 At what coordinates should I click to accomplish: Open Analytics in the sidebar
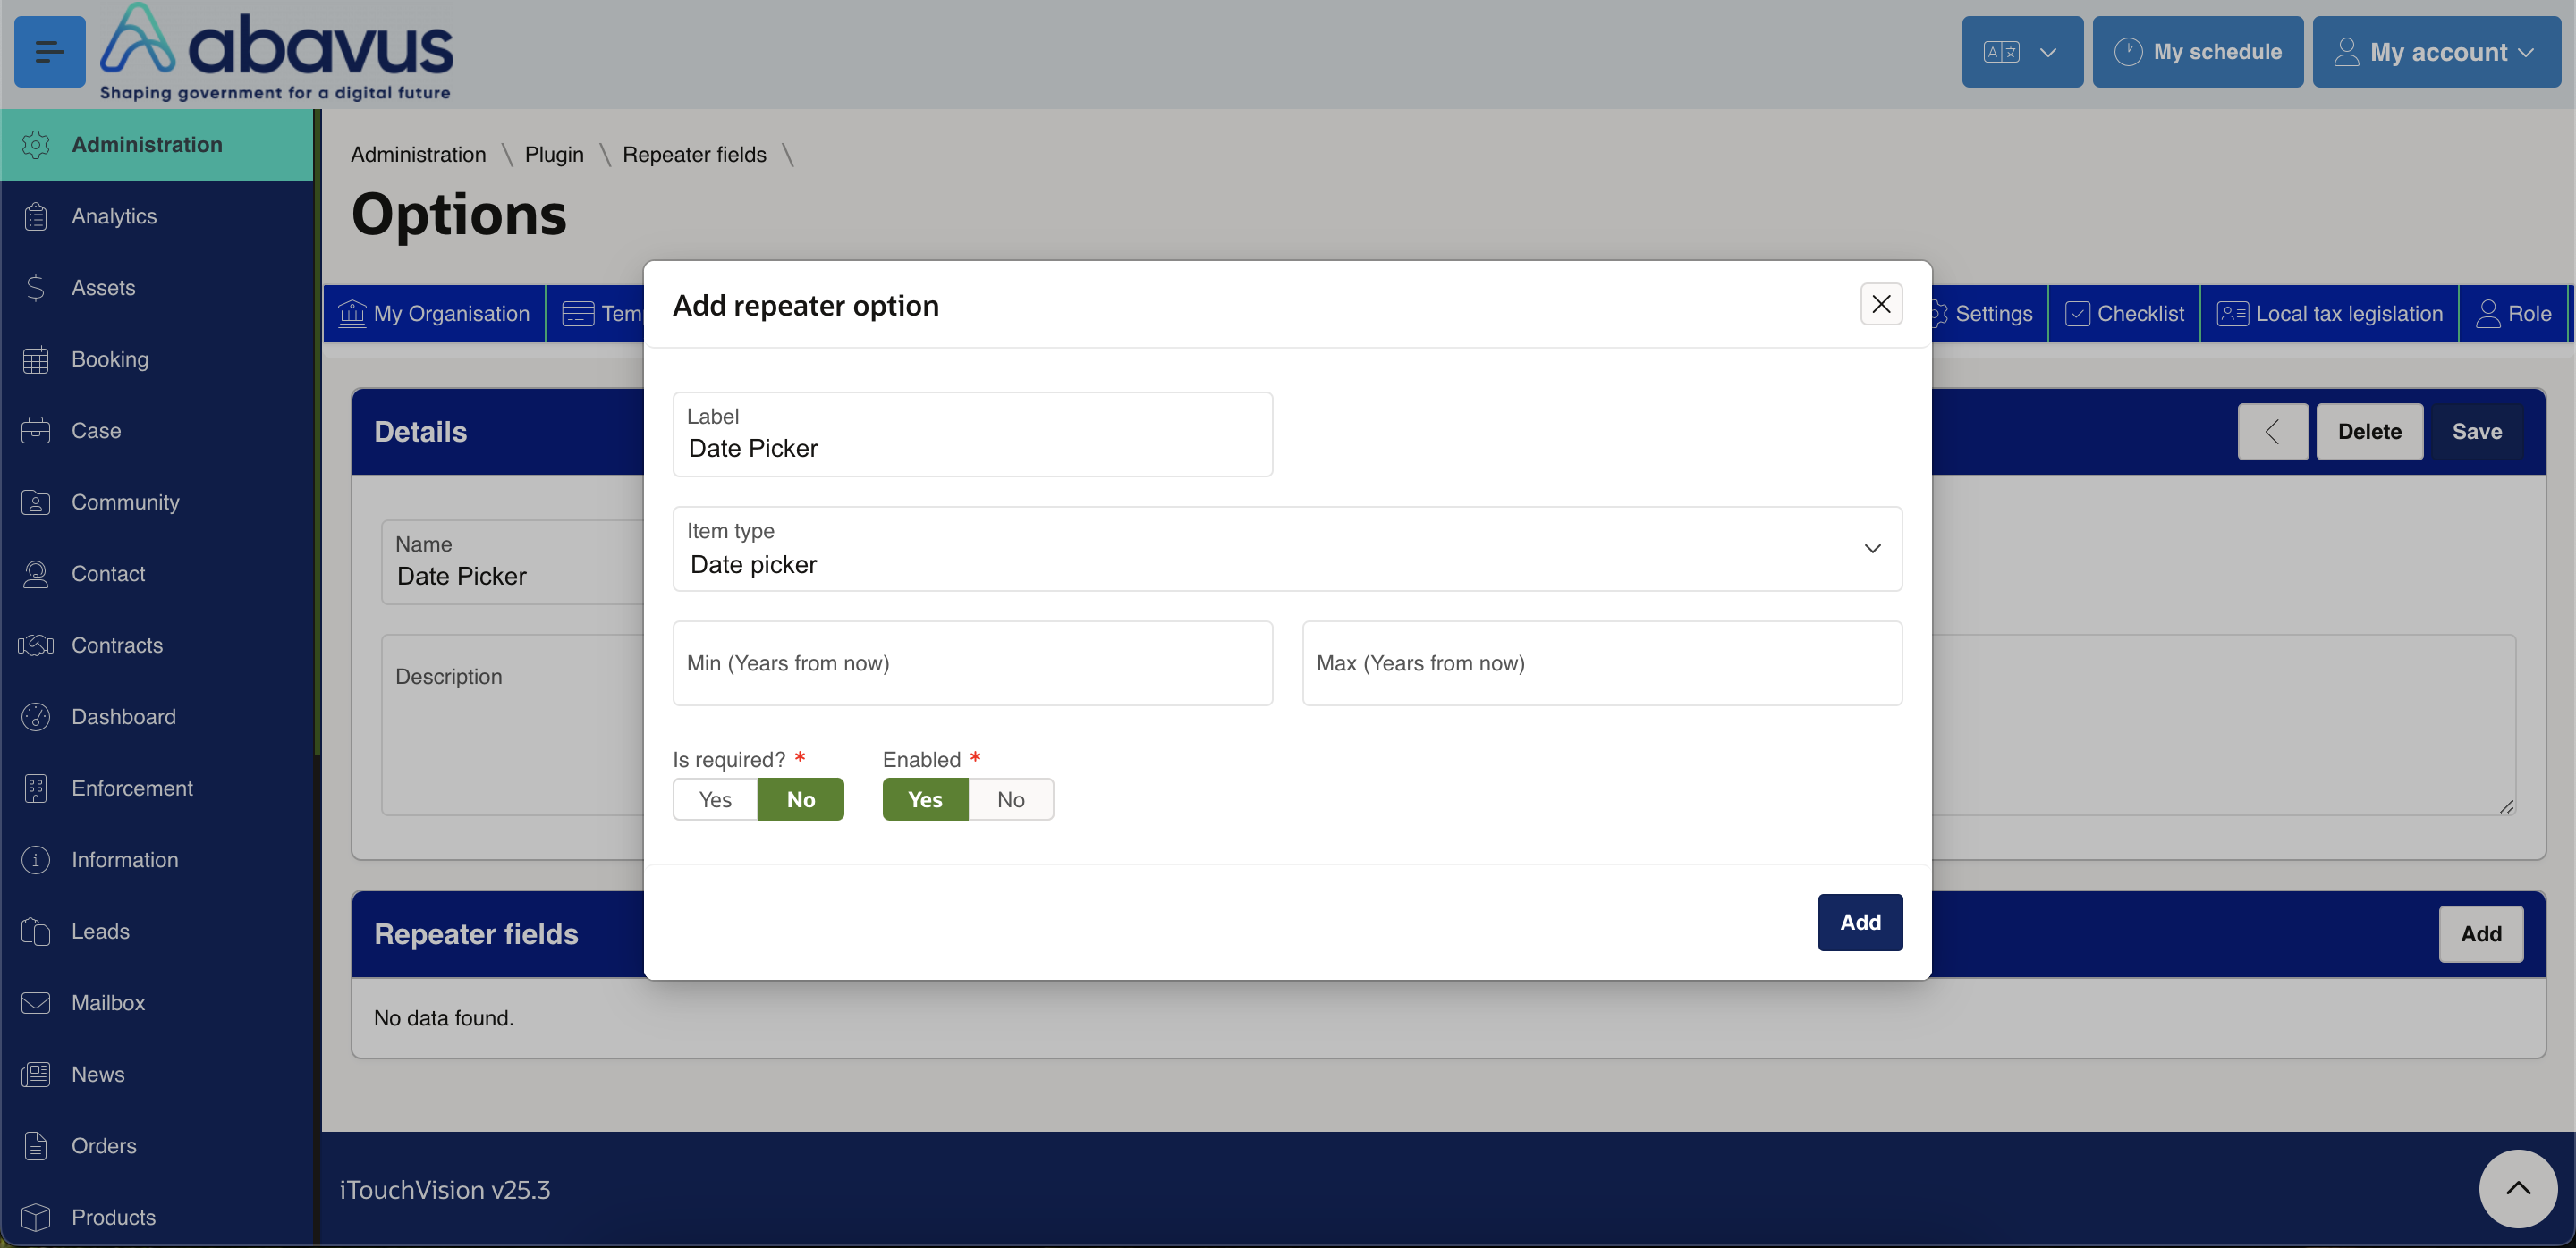tap(157, 215)
